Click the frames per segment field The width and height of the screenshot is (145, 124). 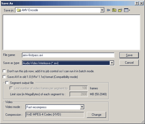click(79, 88)
